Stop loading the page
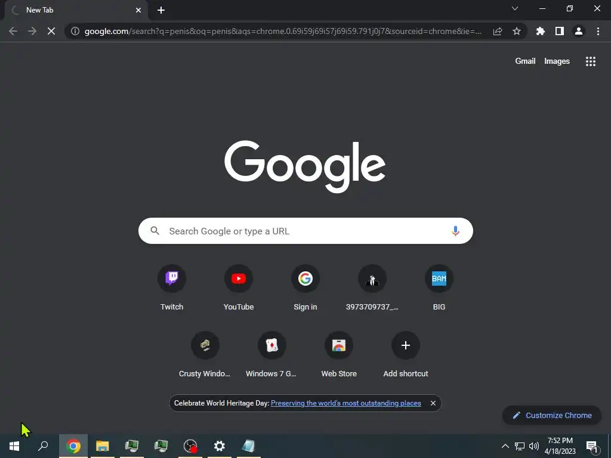 tap(51, 31)
